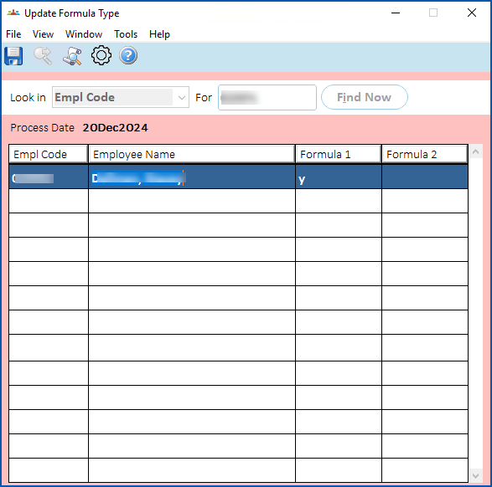Image resolution: width=492 pixels, height=487 pixels.
Task: Open the Tools menu
Action: coord(126,34)
